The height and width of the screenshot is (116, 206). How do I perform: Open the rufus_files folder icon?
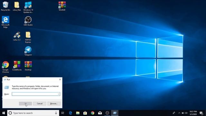pos(17,6)
